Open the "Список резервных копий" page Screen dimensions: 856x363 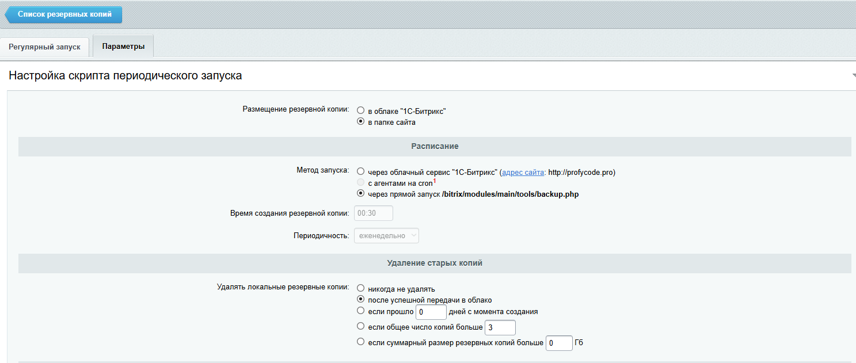pyautogui.click(x=63, y=14)
